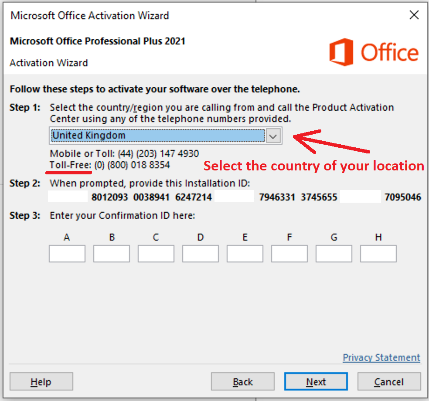Expand the country/region dropdown arrow
Image resolution: width=429 pixels, height=401 pixels.
273,136
